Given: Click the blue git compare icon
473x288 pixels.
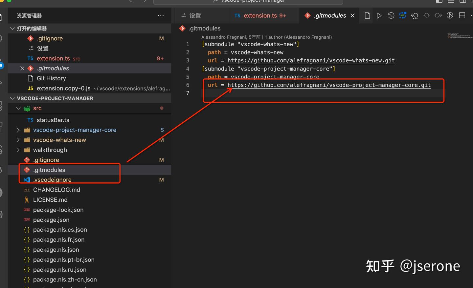Looking at the screenshot, I should point(402,15).
